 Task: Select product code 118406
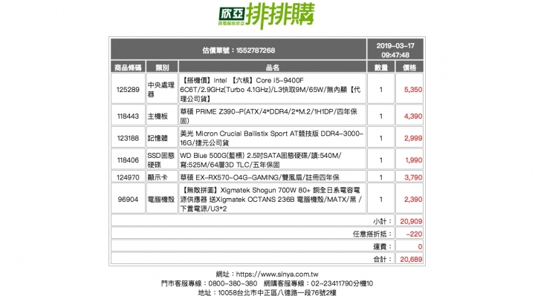[128, 160]
